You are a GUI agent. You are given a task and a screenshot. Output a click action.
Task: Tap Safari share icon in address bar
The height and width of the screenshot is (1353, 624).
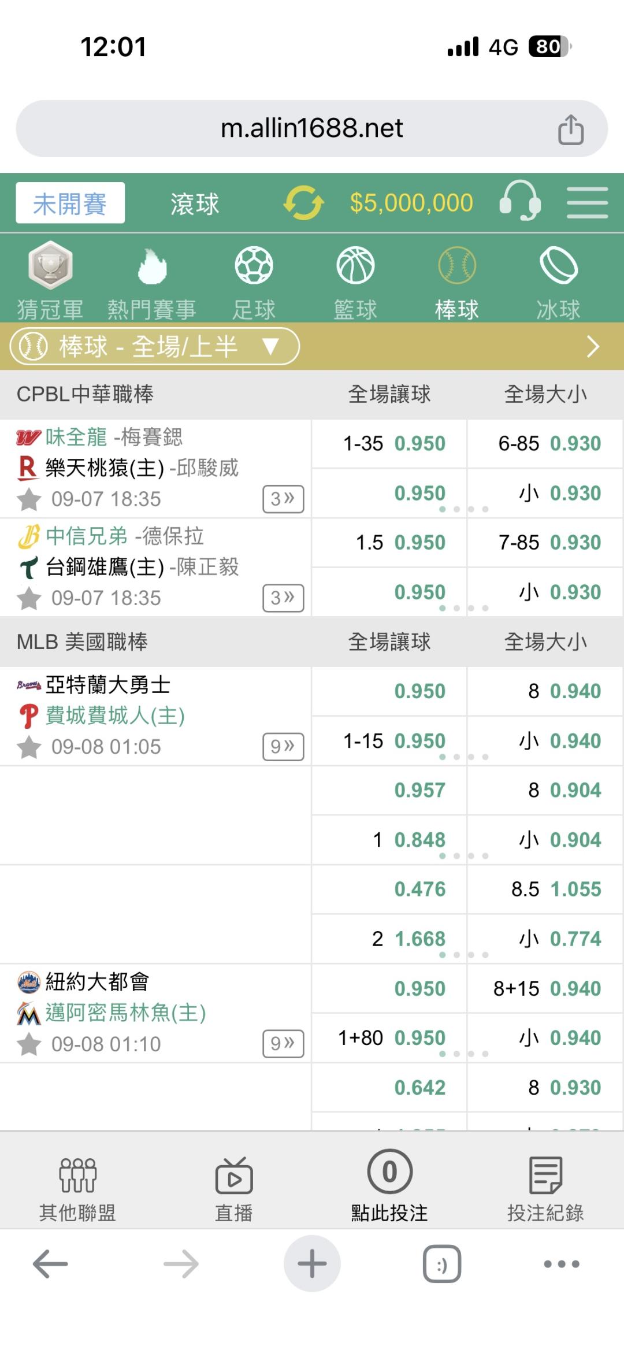pos(571,129)
